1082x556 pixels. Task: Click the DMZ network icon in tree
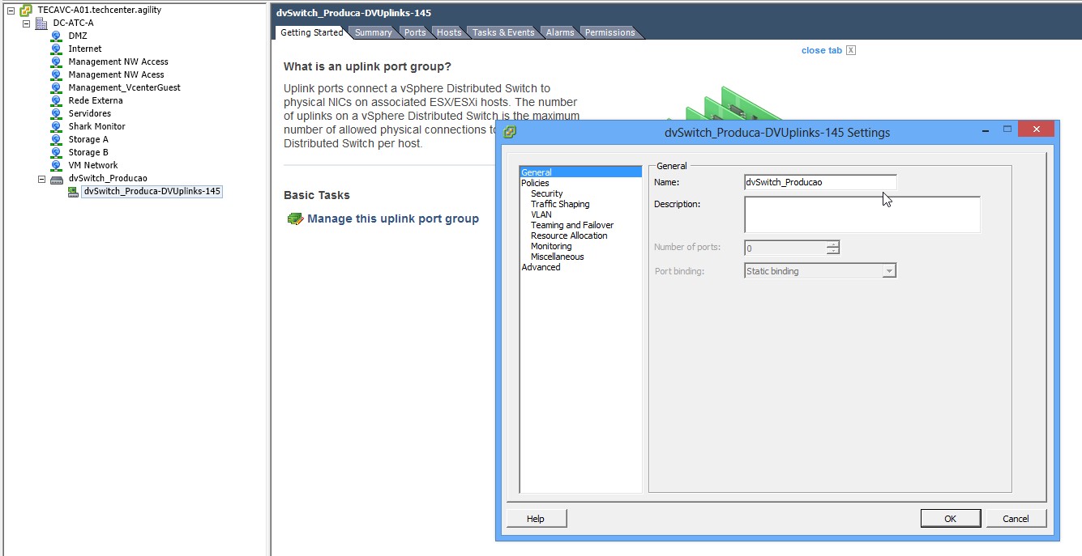pyautogui.click(x=56, y=36)
